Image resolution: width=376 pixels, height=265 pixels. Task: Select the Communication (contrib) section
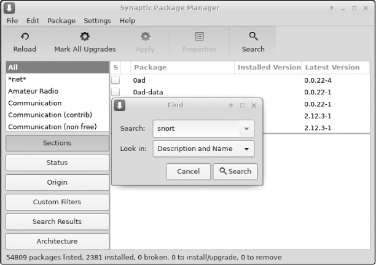point(57,115)
